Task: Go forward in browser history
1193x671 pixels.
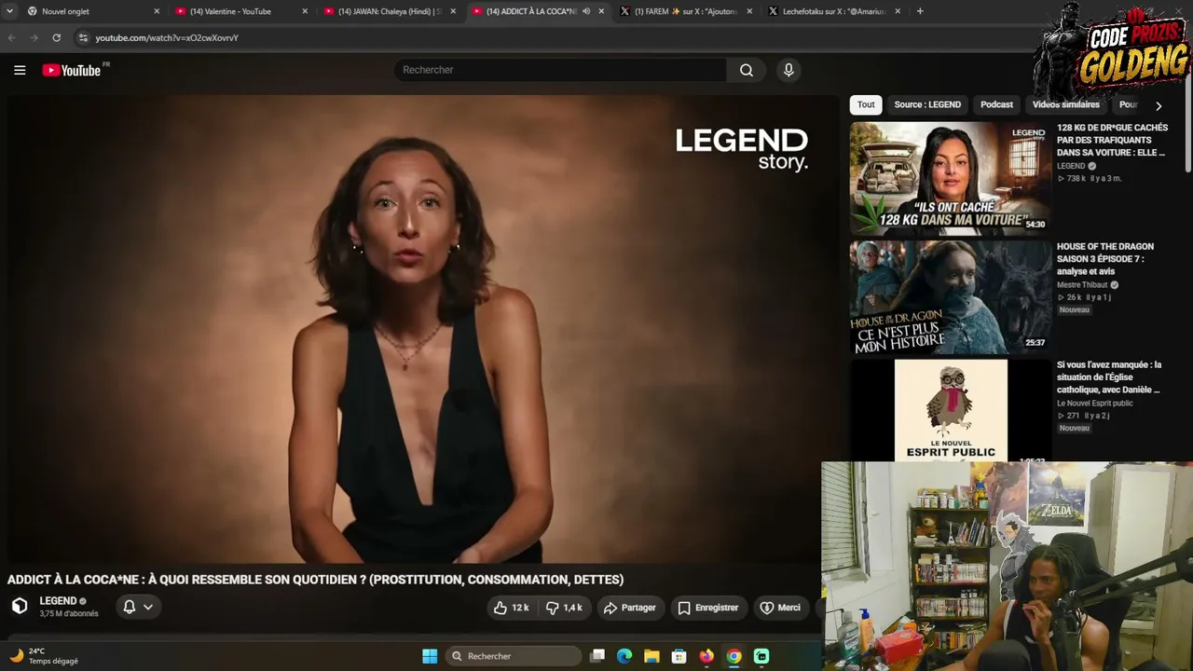Action: 34,37
